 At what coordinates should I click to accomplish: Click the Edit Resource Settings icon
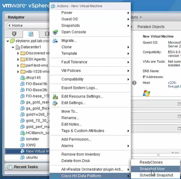pos(55,97)
